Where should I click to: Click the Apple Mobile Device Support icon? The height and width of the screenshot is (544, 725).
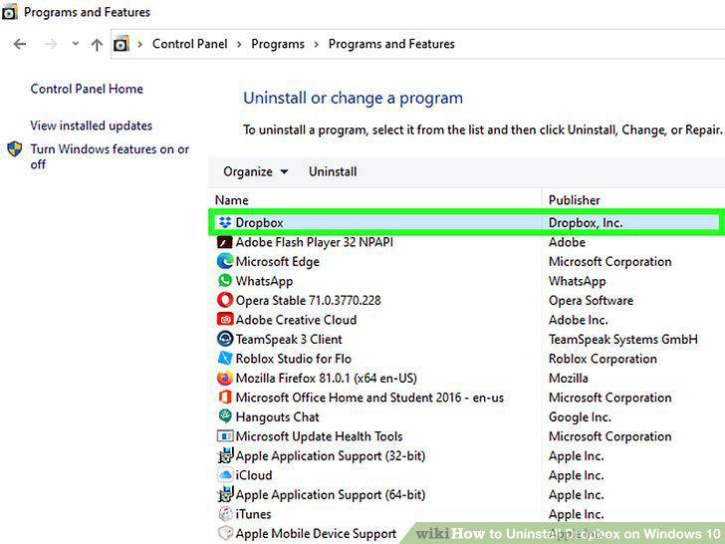click(x=225, y=533)
